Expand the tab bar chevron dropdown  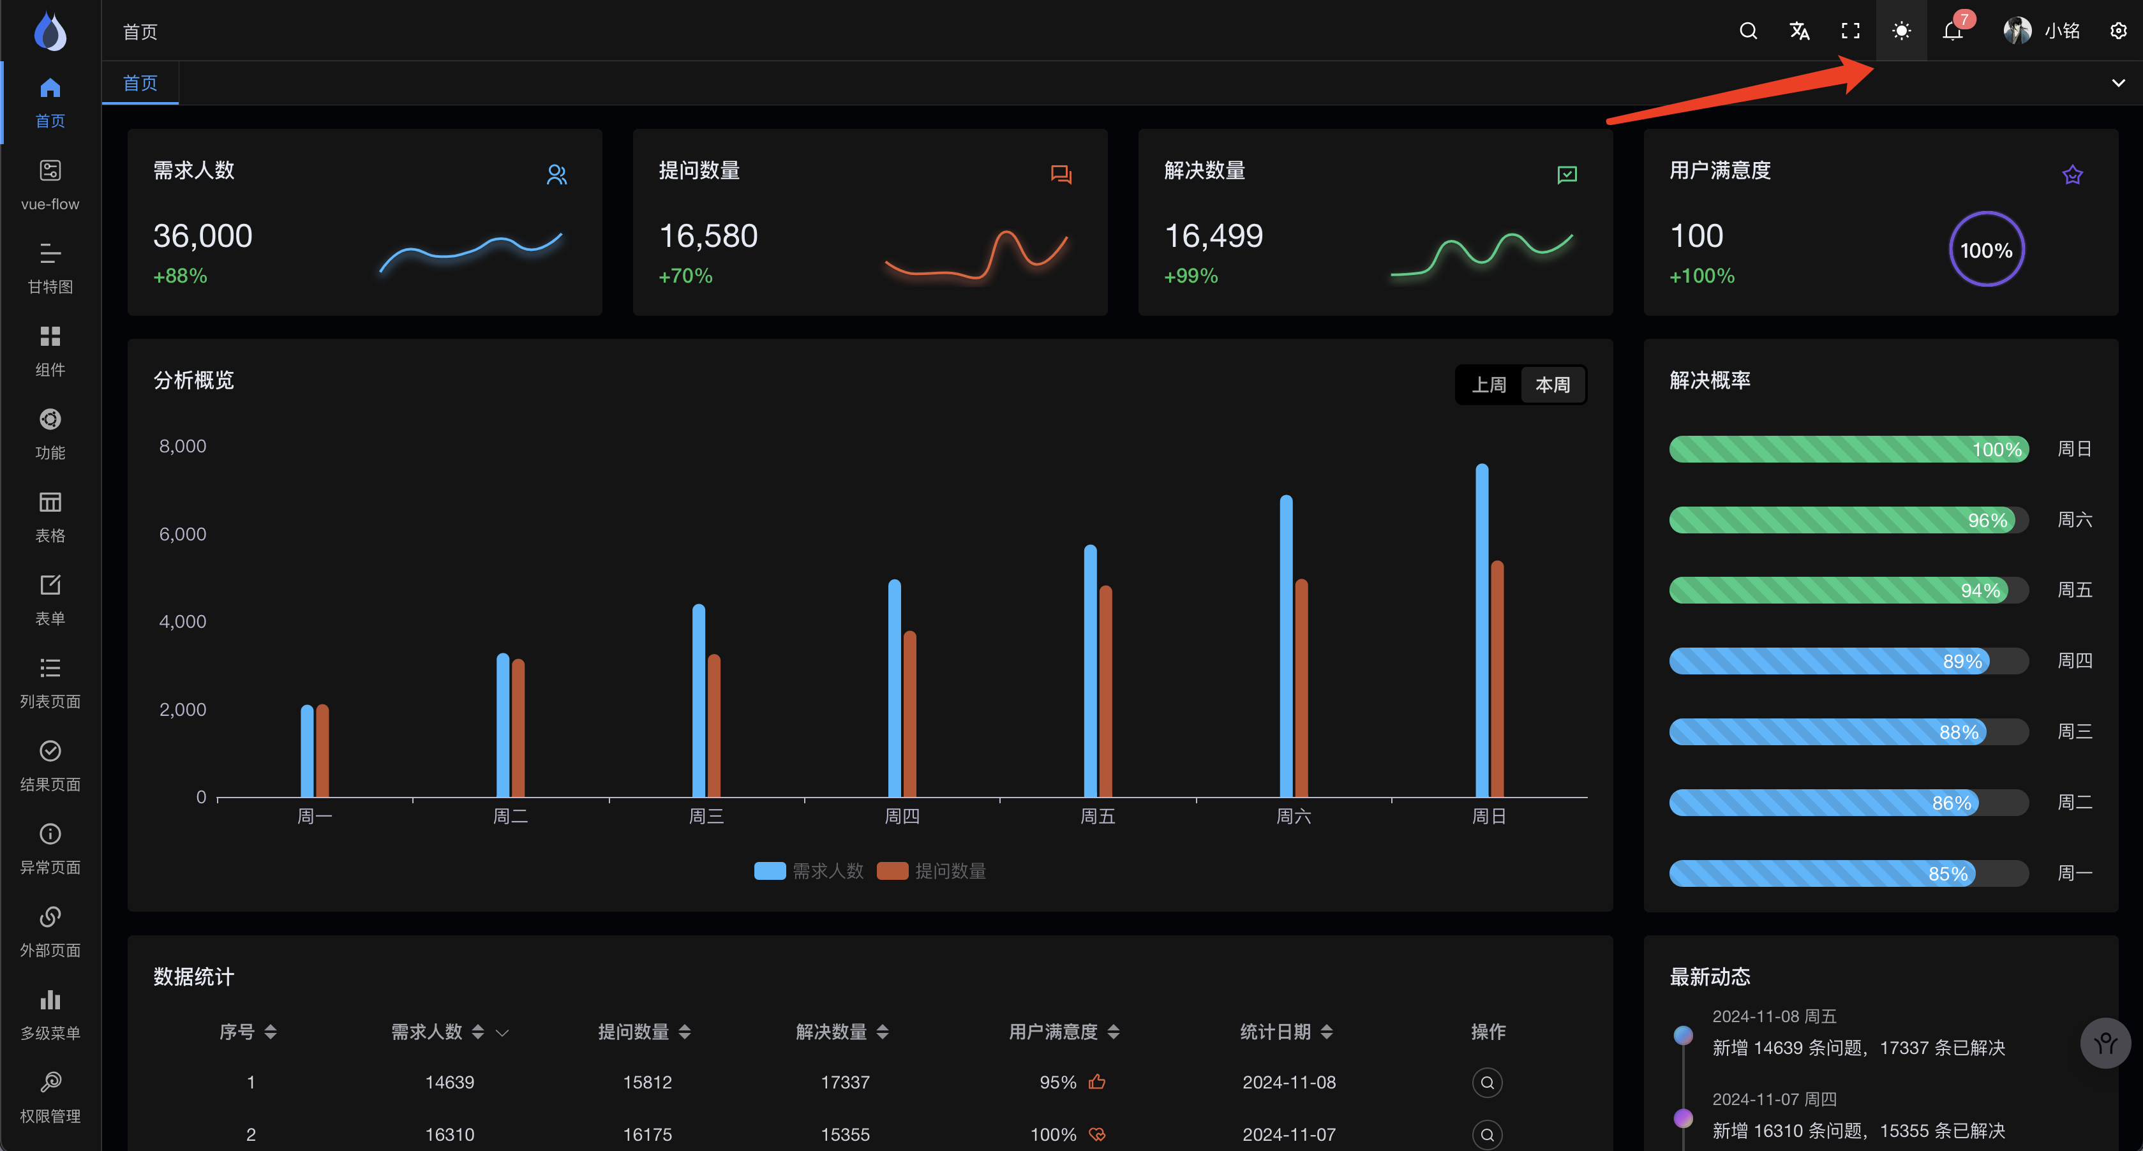click(x=2118, y=83)
